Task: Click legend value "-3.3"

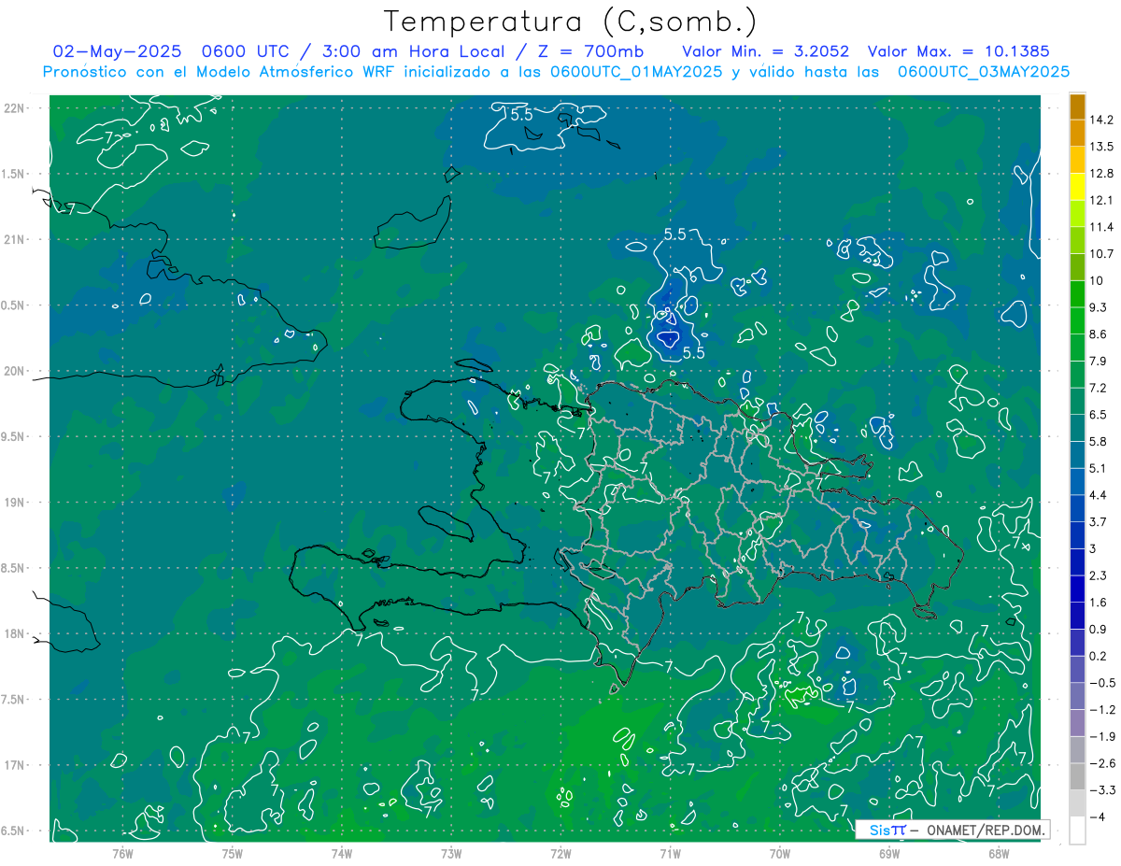Action: click(x=1102, y=790)
